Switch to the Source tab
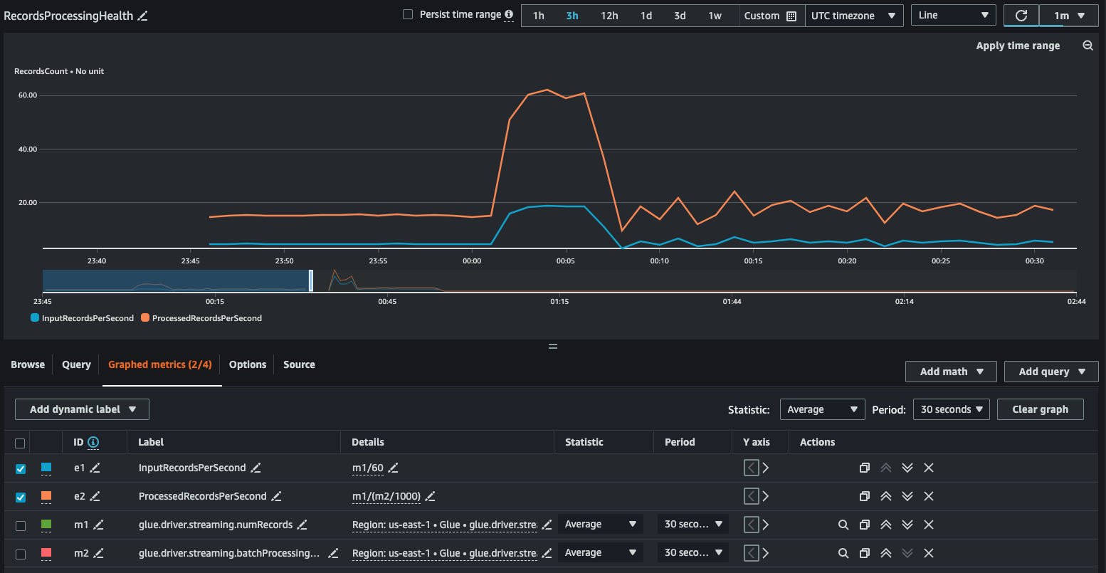Screen dimensions: 1106x573 coord(299,364)
